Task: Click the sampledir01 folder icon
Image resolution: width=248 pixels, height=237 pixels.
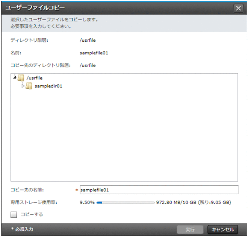Action: point(29,86)
